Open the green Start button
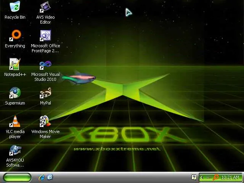 pos(17,177)
